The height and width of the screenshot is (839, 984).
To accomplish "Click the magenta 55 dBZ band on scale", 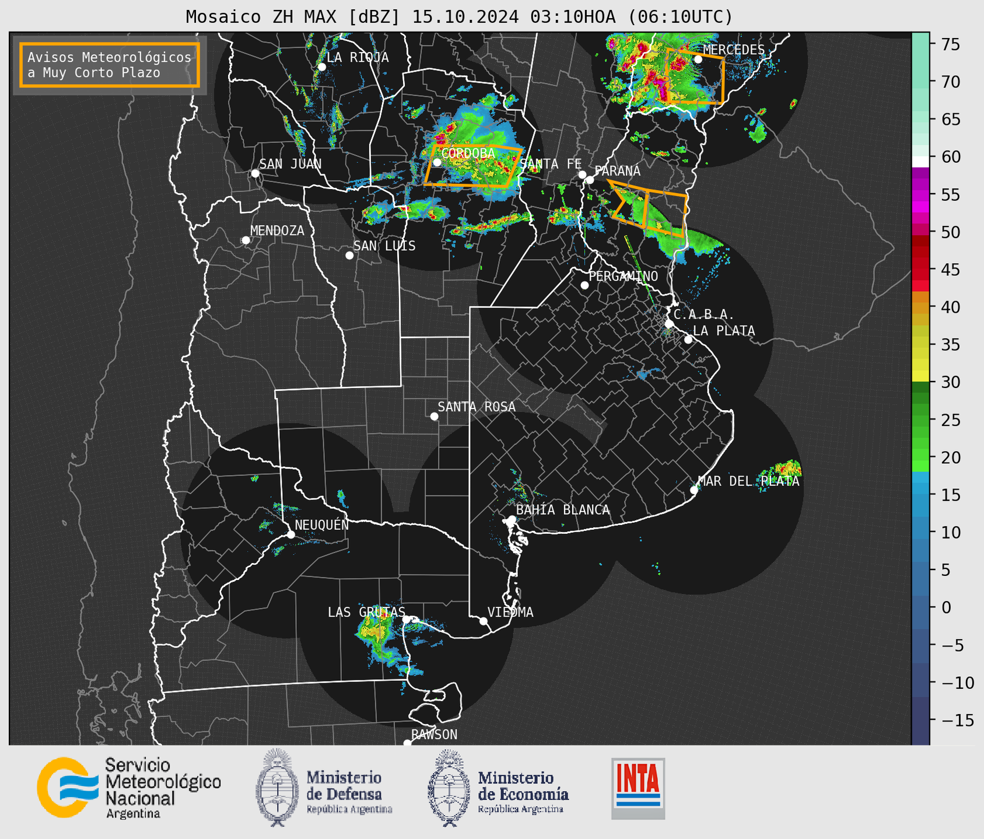I will [x=920, y=195].
